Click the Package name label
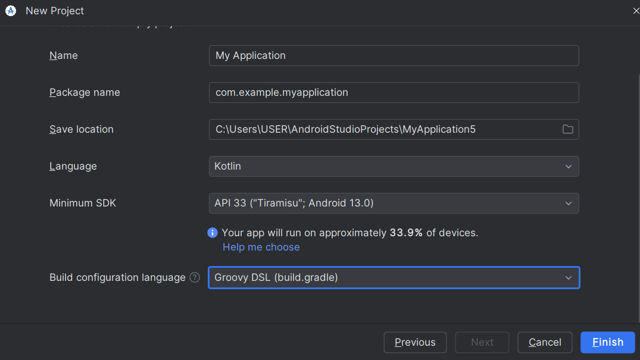 pyautogui.click(x=85, y=93)
